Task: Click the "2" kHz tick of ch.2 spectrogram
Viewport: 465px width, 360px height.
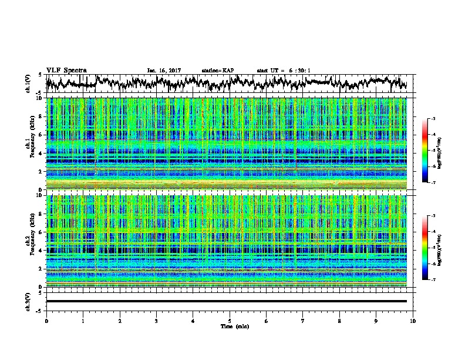Action: tap(42, 269)
